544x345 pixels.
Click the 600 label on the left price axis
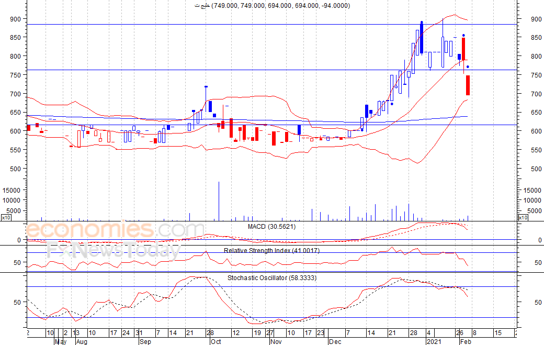click(15, 131)
